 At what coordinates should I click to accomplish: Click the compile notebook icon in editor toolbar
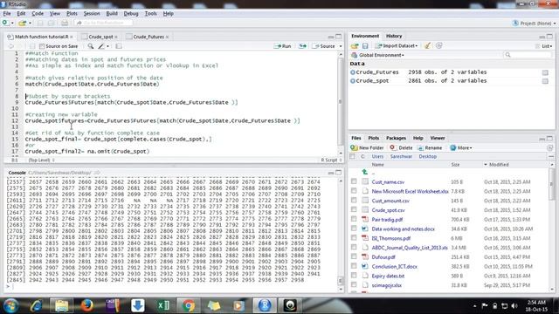point(119,46)
